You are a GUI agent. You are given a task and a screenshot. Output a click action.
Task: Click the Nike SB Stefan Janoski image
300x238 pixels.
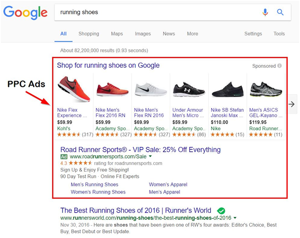[x=227, y=89]
